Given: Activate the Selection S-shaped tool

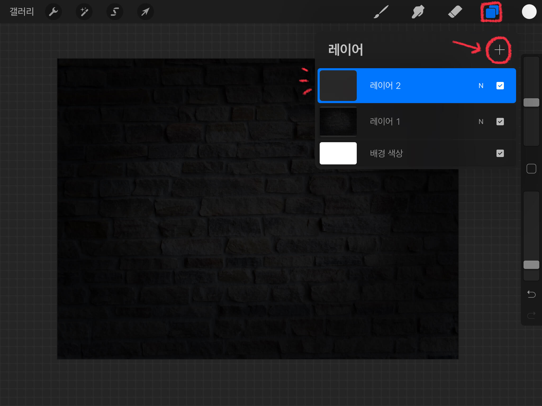Looking at the screenshot, I should click(115, 12).
